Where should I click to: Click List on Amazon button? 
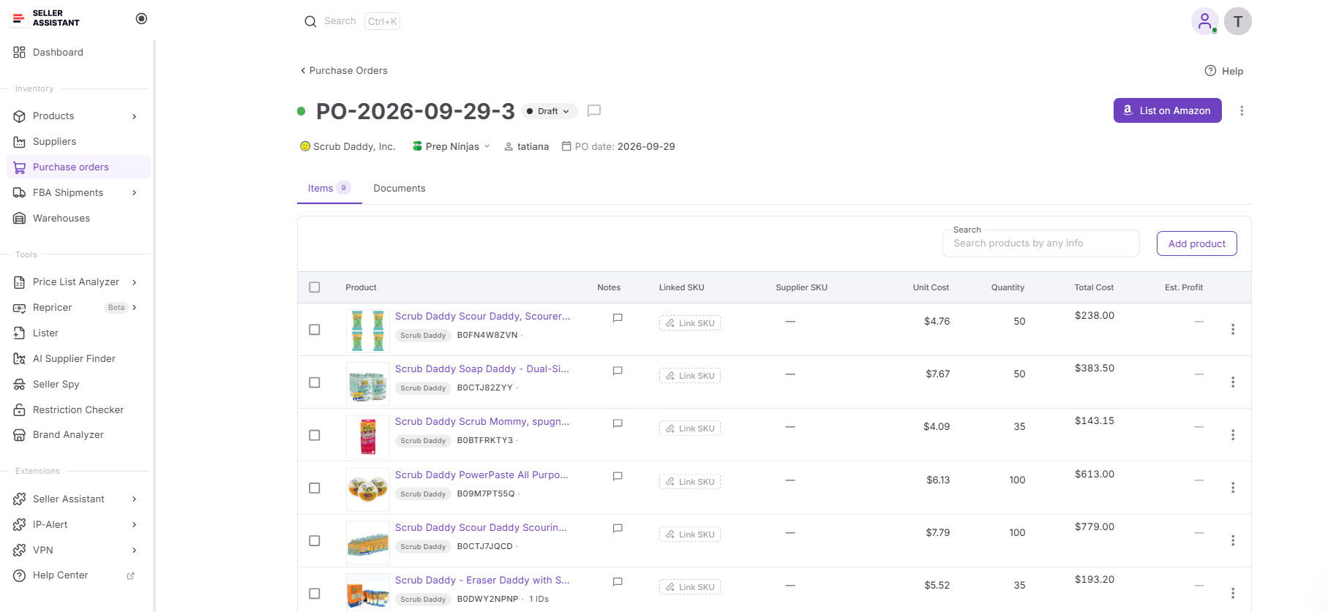tap(1168, 110)
